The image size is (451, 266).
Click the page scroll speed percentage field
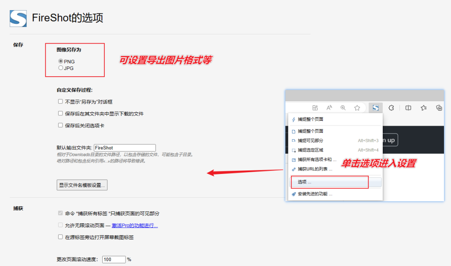(113, 259)
